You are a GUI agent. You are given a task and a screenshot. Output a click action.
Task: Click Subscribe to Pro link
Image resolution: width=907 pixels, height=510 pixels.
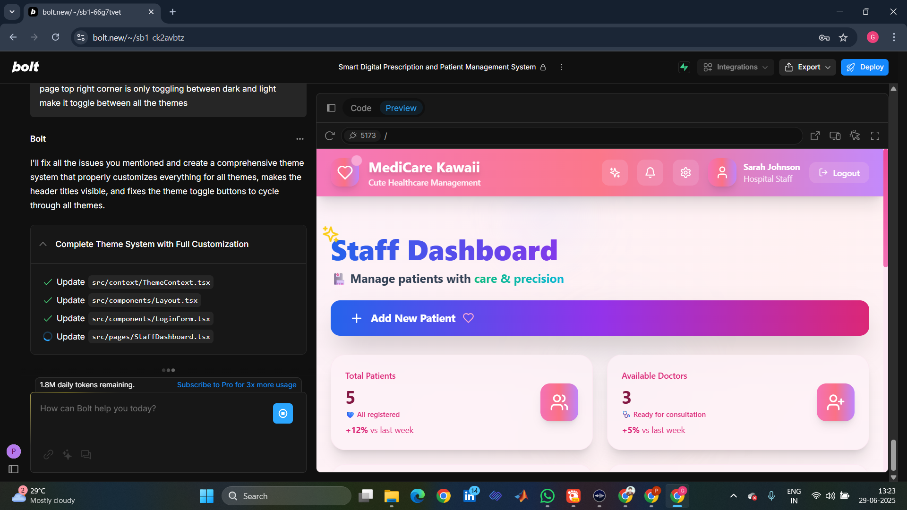(237, 385)
